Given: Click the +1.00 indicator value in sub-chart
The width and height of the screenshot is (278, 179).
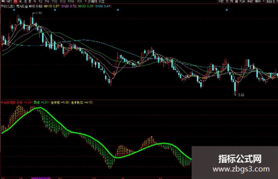Looking at the screenshot, I should pos(65,103).
